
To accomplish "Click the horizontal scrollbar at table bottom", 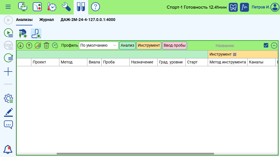I will [135, 154].
